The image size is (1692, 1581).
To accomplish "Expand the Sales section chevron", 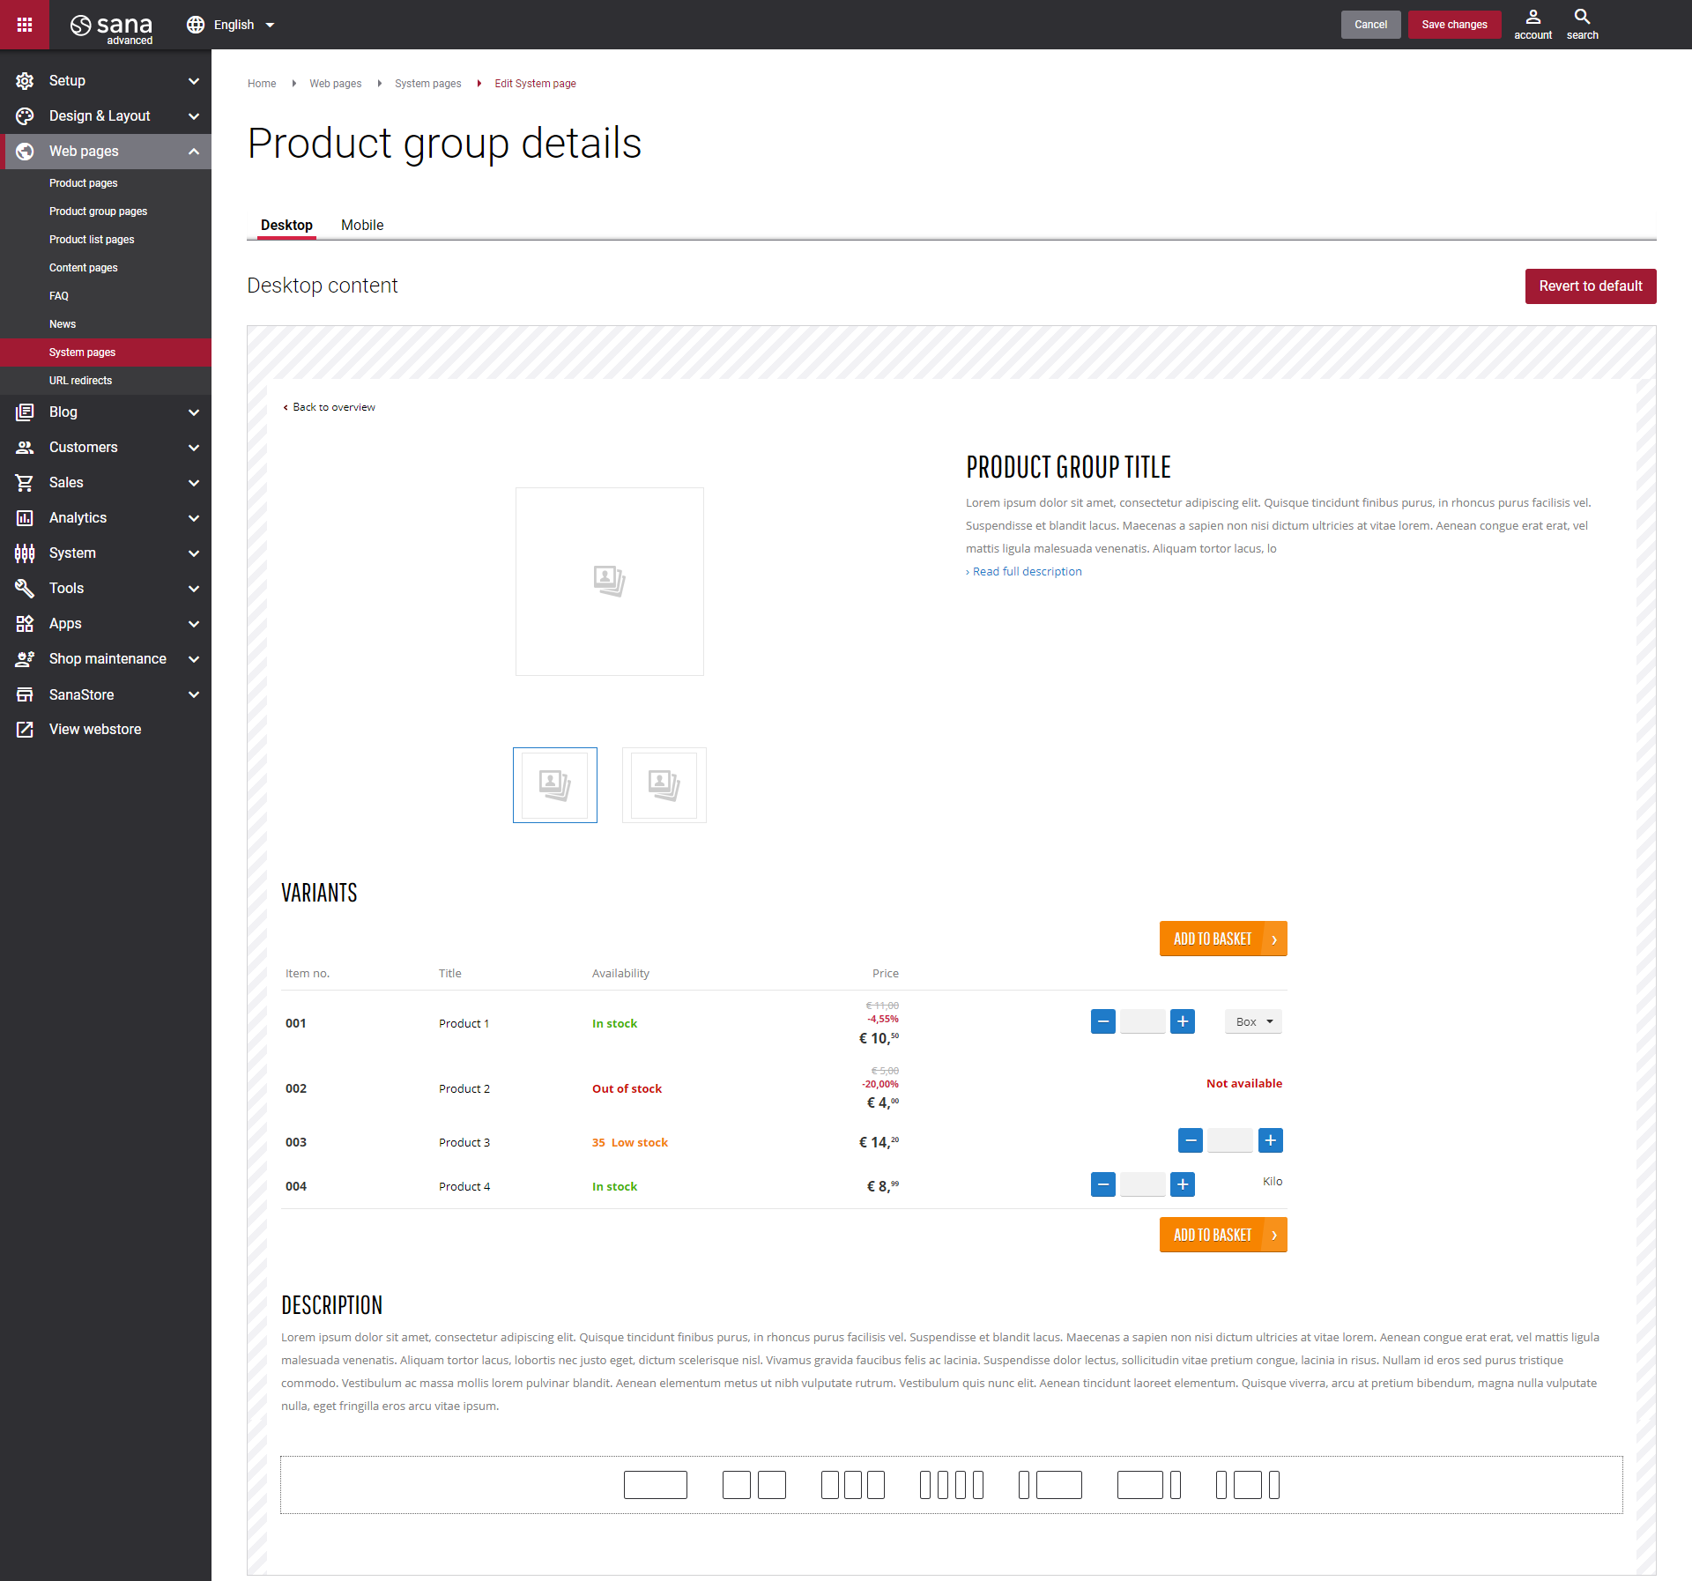I will pyautogui.click(x=194, y=483).
